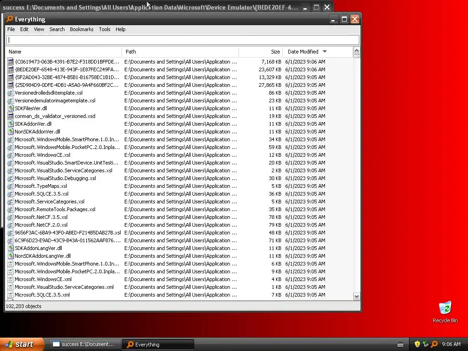The height and width of the screenshot is (351, 468).
Task: Select icon of {5F2AD043-32BE-4874 file
Action: [x=11, y=77]
